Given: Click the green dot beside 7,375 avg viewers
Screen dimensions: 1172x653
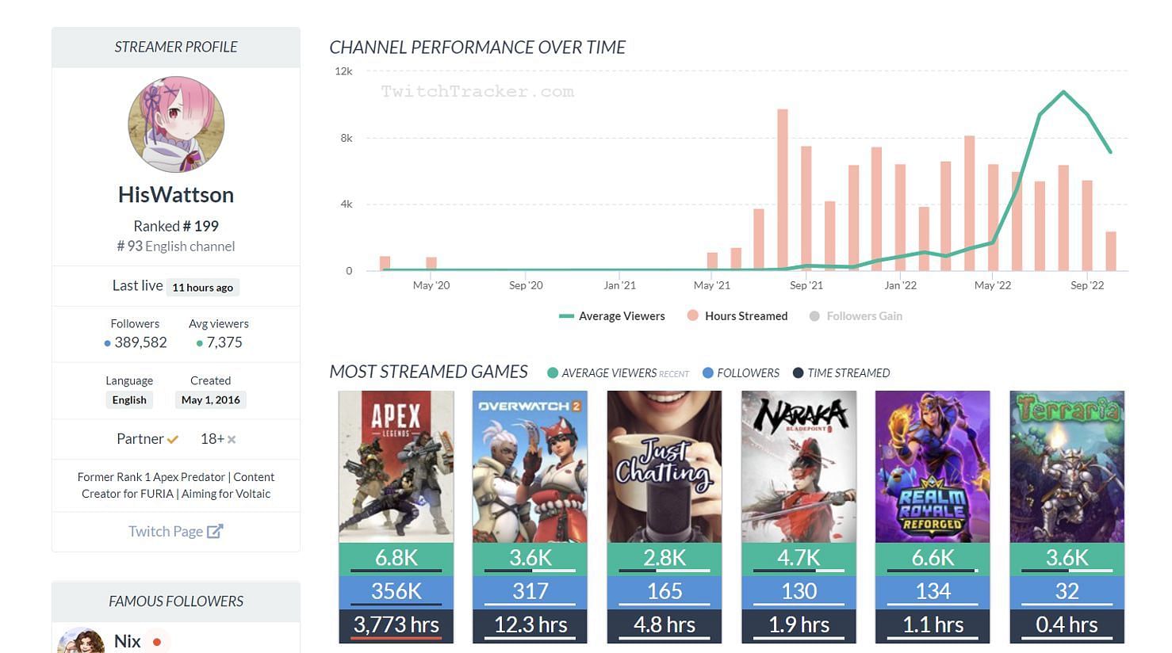Looking at the screenshot, I should click(200, 343).
